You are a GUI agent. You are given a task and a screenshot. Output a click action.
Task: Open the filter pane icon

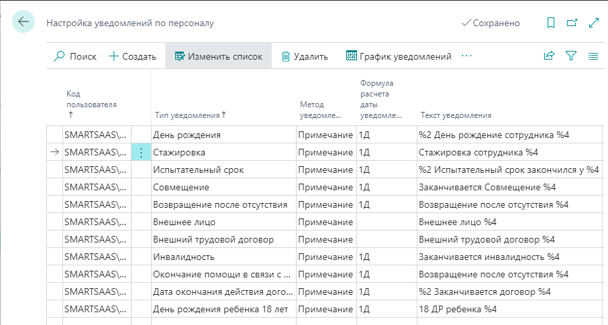(571, 56)
